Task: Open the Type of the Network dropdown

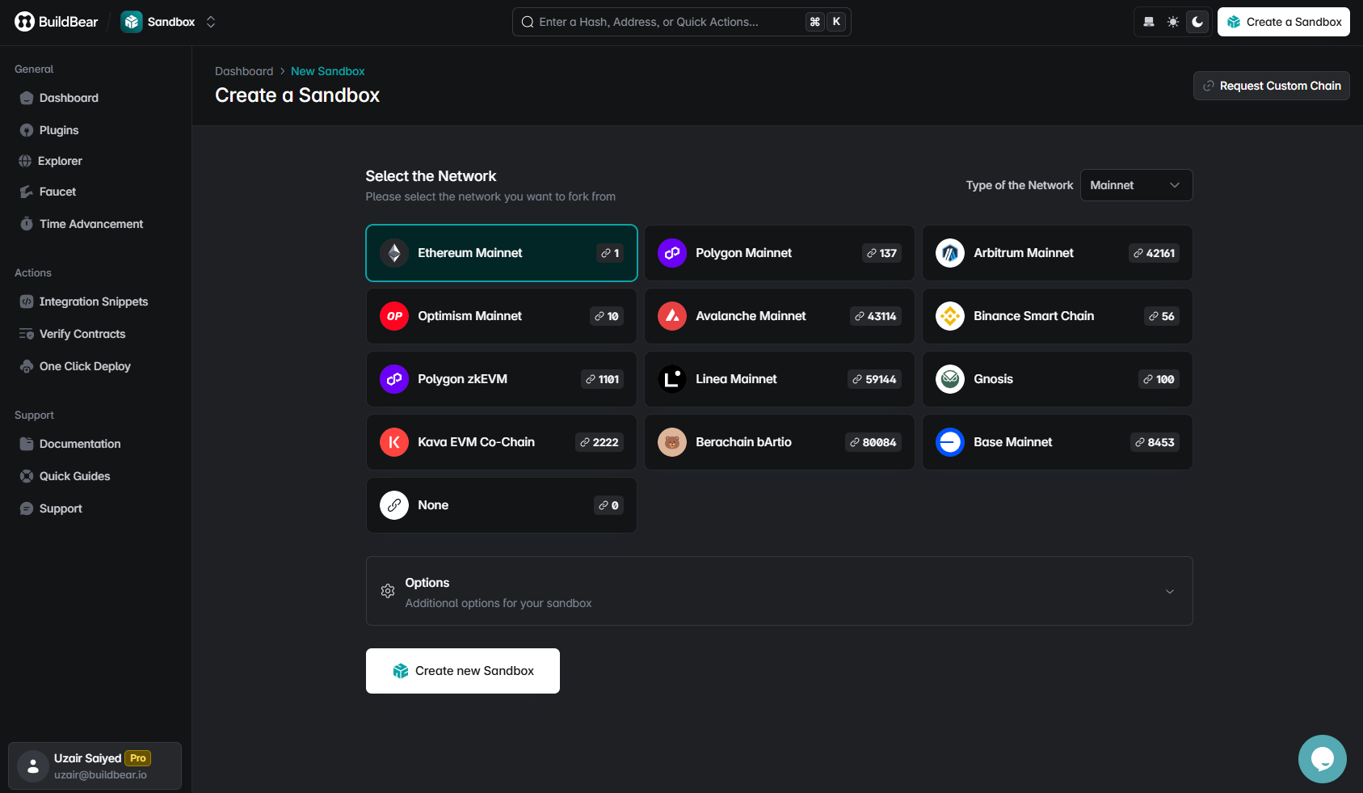Action: pos(1136,185)
